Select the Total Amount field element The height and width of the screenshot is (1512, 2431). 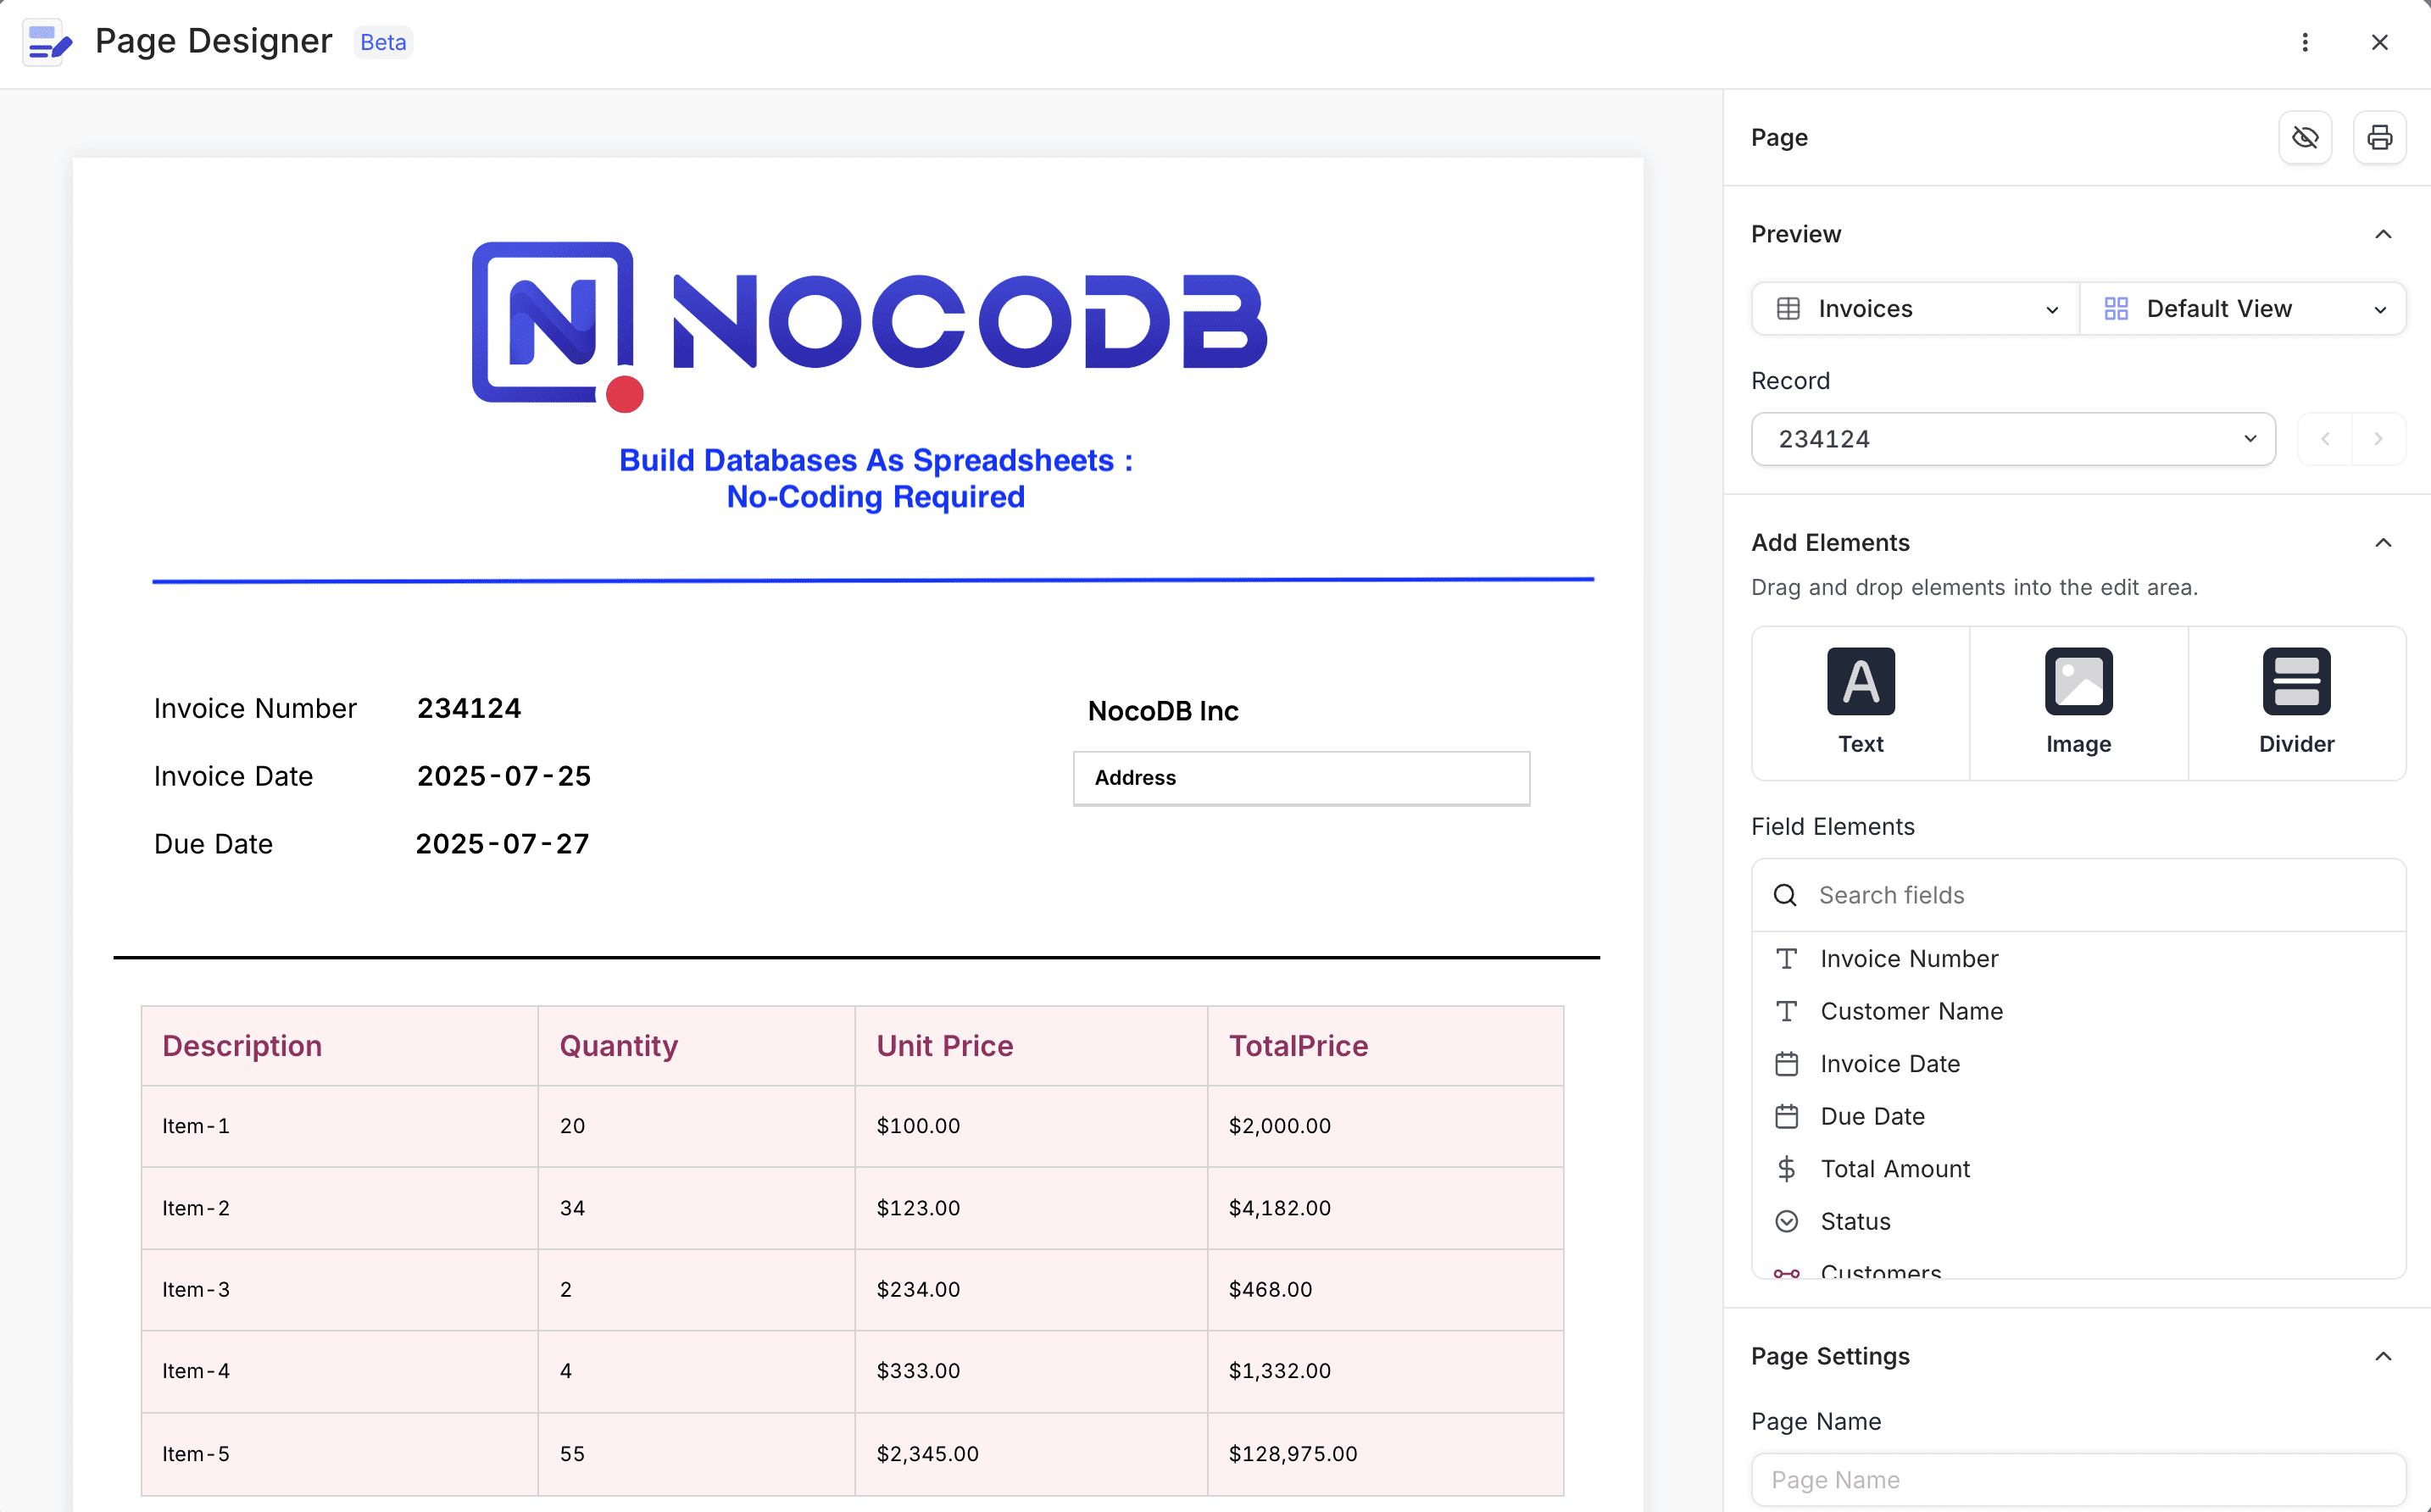point(1894,1169)
